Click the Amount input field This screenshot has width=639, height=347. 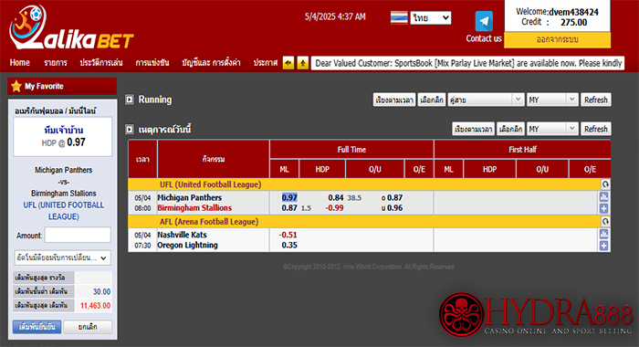tap(78, 235)
